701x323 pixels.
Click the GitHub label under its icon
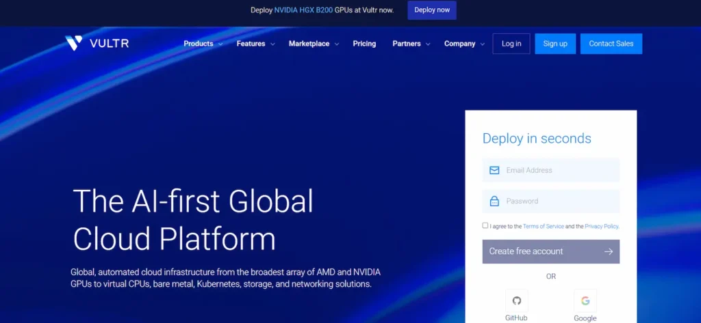[x=516, y=318]
